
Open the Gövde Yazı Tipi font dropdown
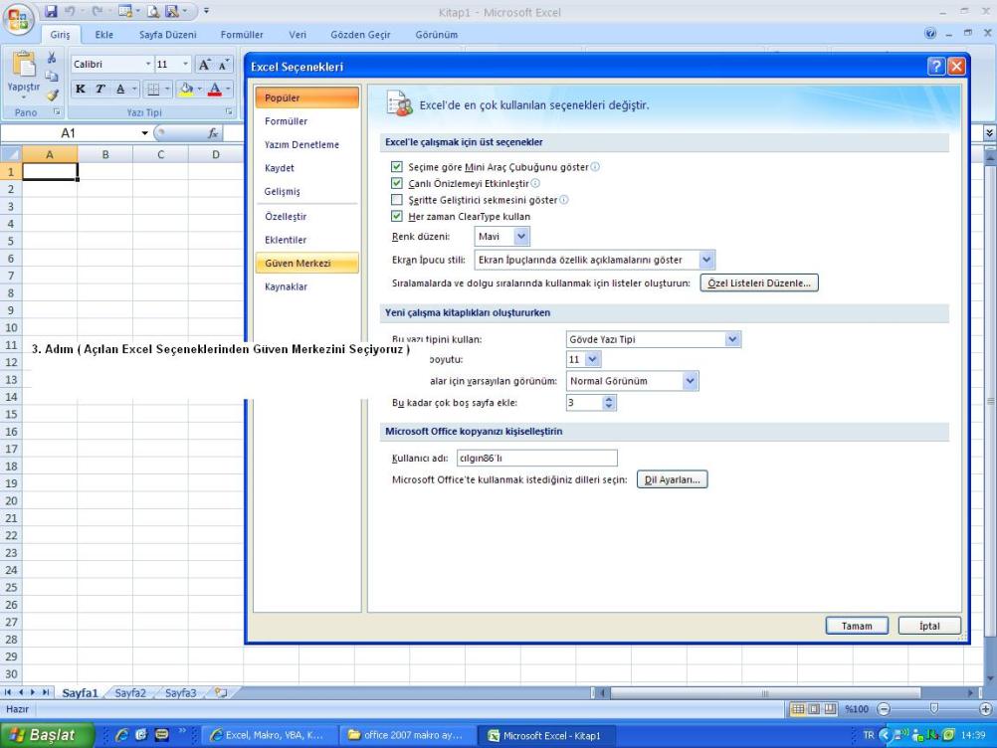732,339
